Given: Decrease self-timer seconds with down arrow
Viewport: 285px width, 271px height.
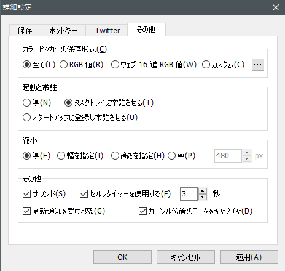Looking at the screenshot, I should pos(203,197).
